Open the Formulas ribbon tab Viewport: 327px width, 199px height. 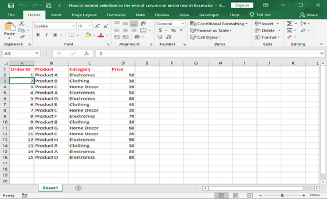[x=116, y=15]
